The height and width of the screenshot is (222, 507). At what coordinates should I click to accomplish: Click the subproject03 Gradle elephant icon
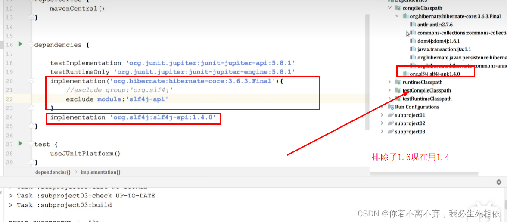pos(391,132)
